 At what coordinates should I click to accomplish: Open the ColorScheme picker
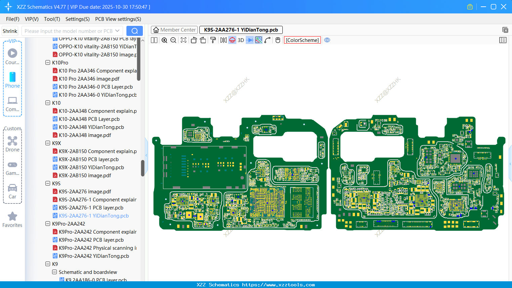point(302,40)
